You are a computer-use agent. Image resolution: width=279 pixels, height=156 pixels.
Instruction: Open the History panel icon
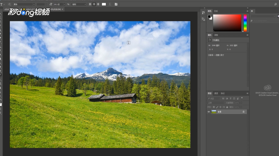click(x=203, y=13)
